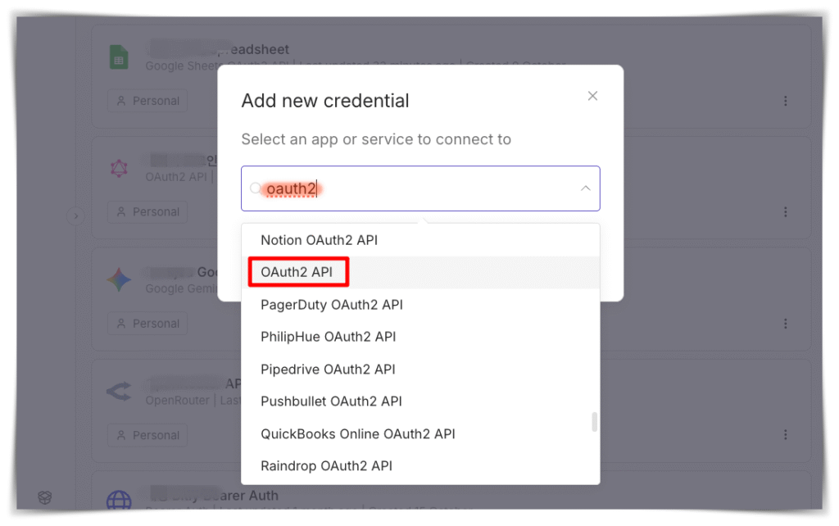Select Pipedrive OAuth2 API option
The image size is (839, 526).
pos(328,370)
